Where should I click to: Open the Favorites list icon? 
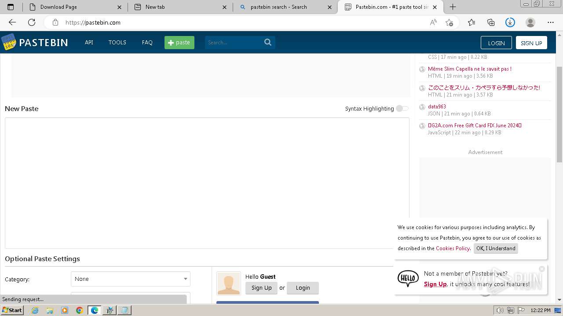pos(472,22)
